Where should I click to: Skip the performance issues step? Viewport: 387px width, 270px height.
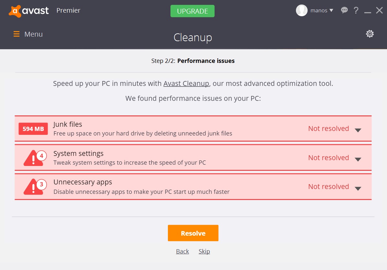pos(204,252)
